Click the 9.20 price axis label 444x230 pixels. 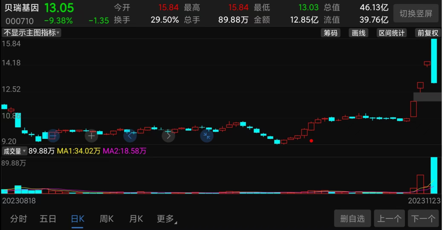[9, 141]
